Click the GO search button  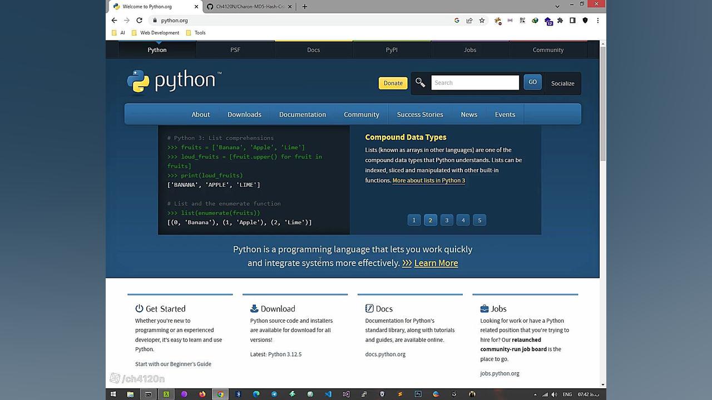tap(532, 82)
